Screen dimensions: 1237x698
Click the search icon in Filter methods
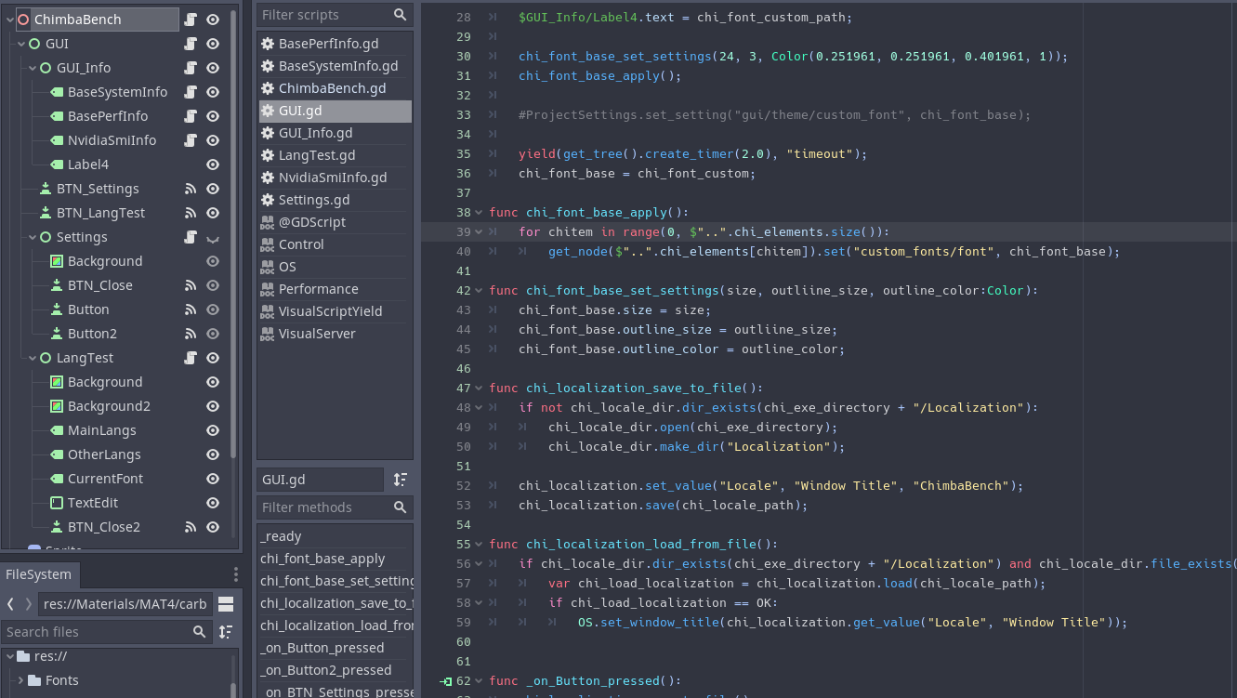click(400, 507)
